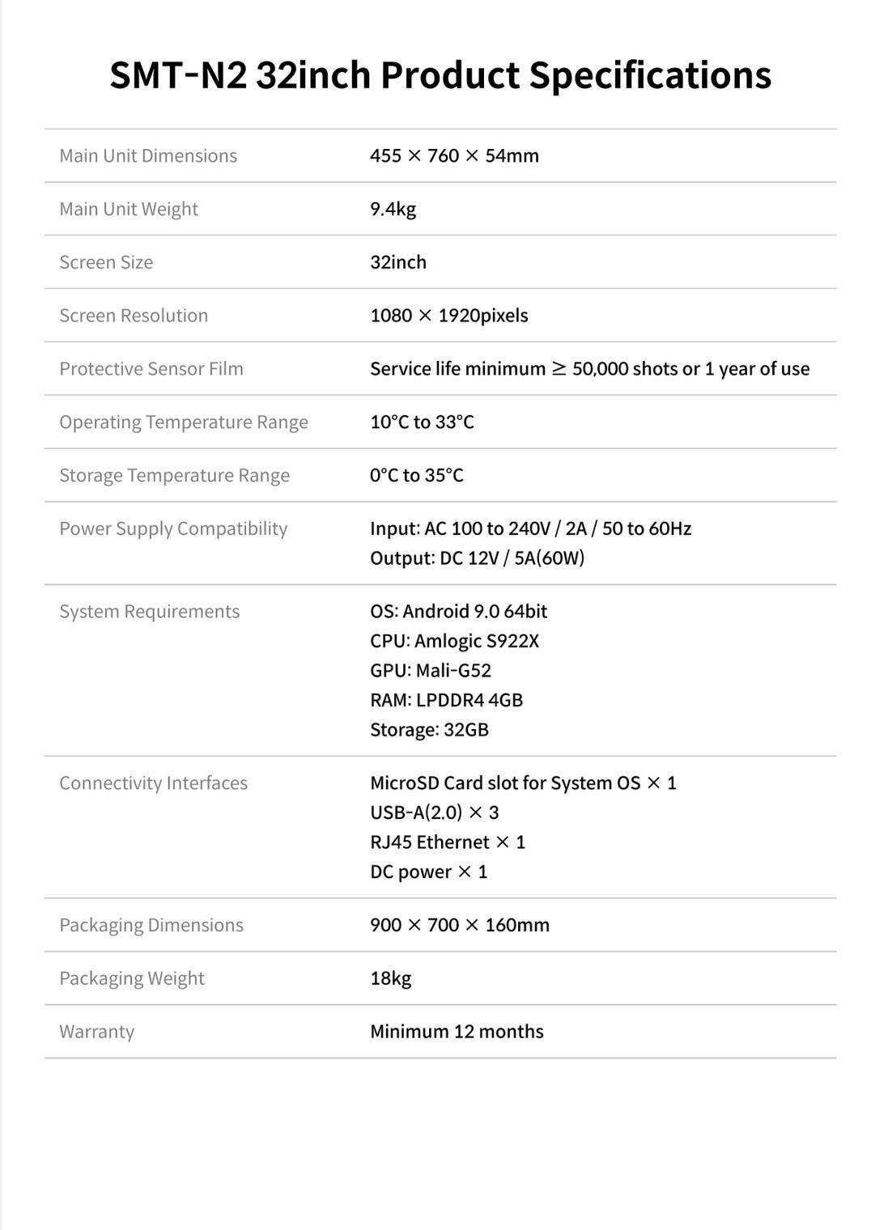Image resolution: width=871 pixels, height=1230 pixels.
Task: Click the Output: DC 12V / 5A(60W) line
Action: pyautogui.click(x=477, y=558)
